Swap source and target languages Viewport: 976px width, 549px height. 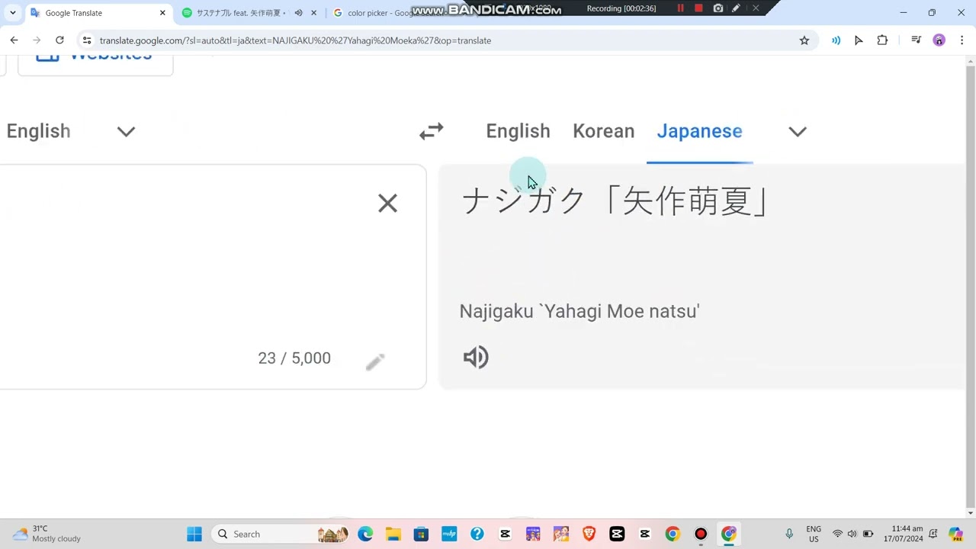point(431,131)
